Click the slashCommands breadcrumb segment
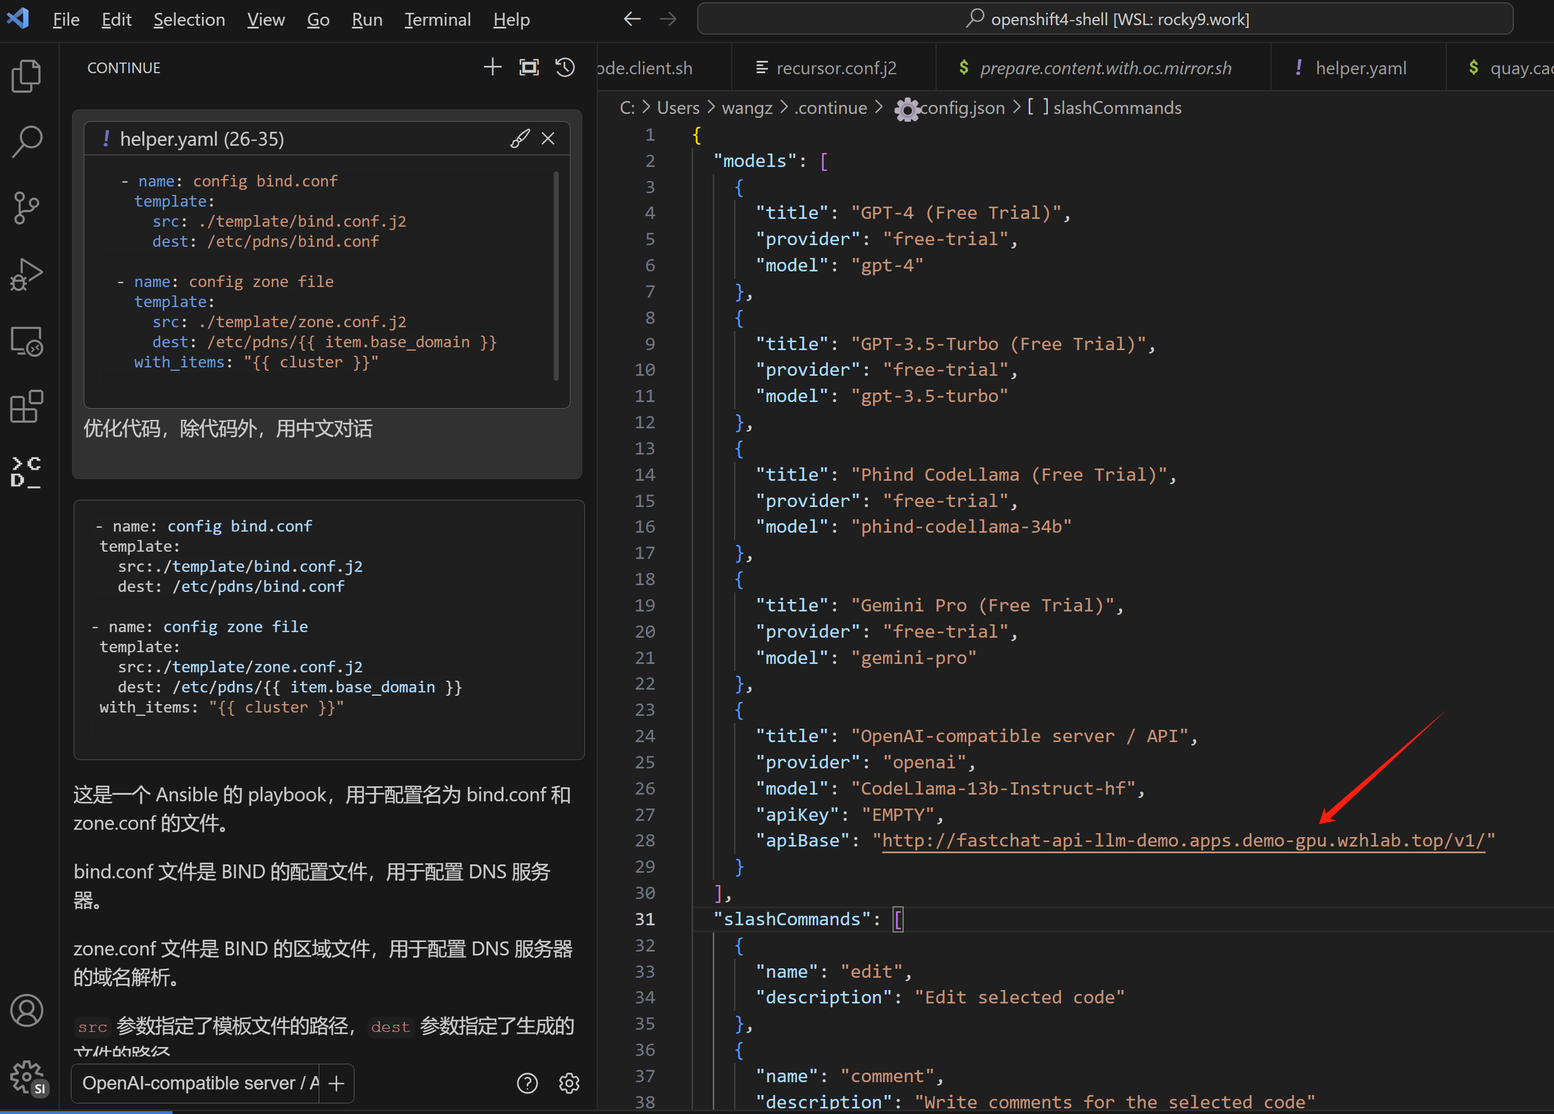 [x=1116, y=108]
